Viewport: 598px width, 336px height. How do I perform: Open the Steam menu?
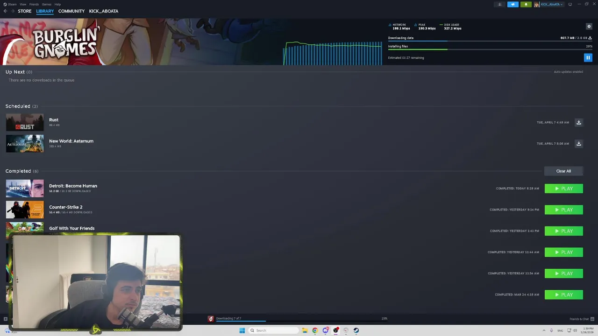[12, 4]
